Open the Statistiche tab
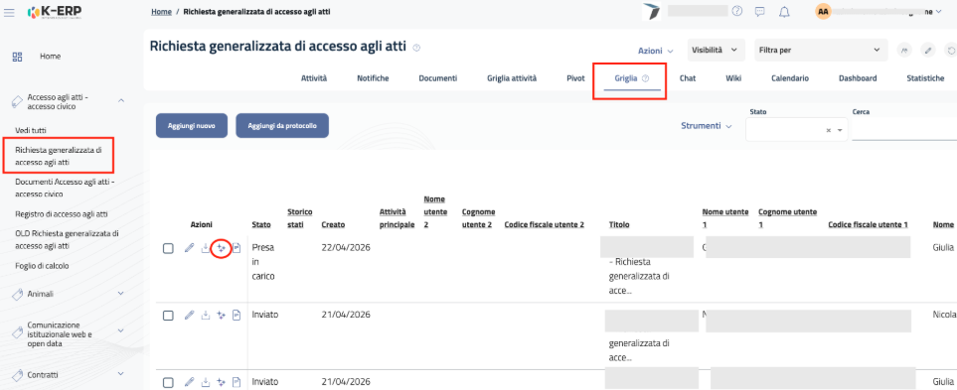Viewport: 957px width, 390px height. click(925, 78)
